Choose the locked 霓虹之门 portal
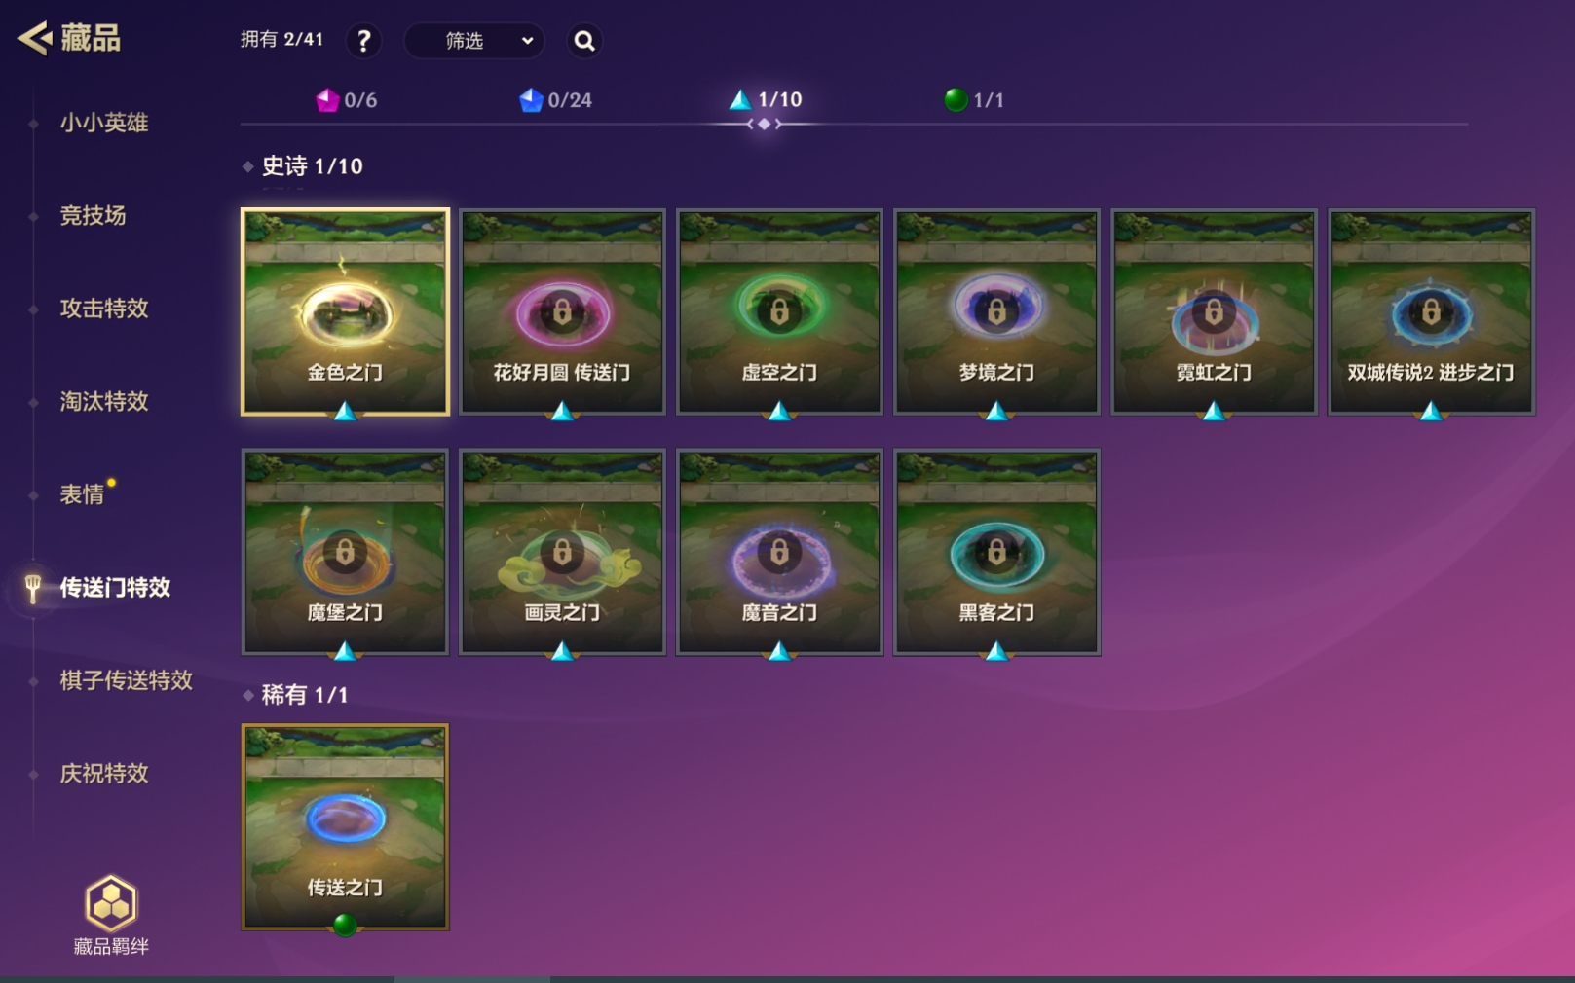 [x=1214, y=311]
